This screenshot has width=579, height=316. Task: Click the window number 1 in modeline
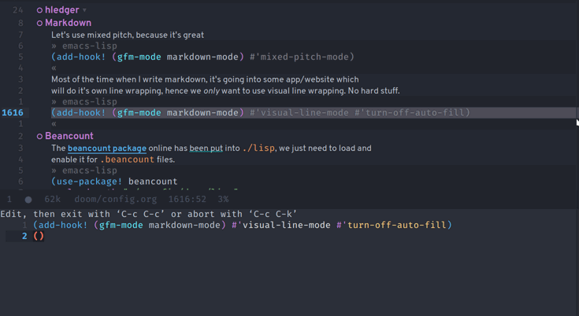[9, 199]
